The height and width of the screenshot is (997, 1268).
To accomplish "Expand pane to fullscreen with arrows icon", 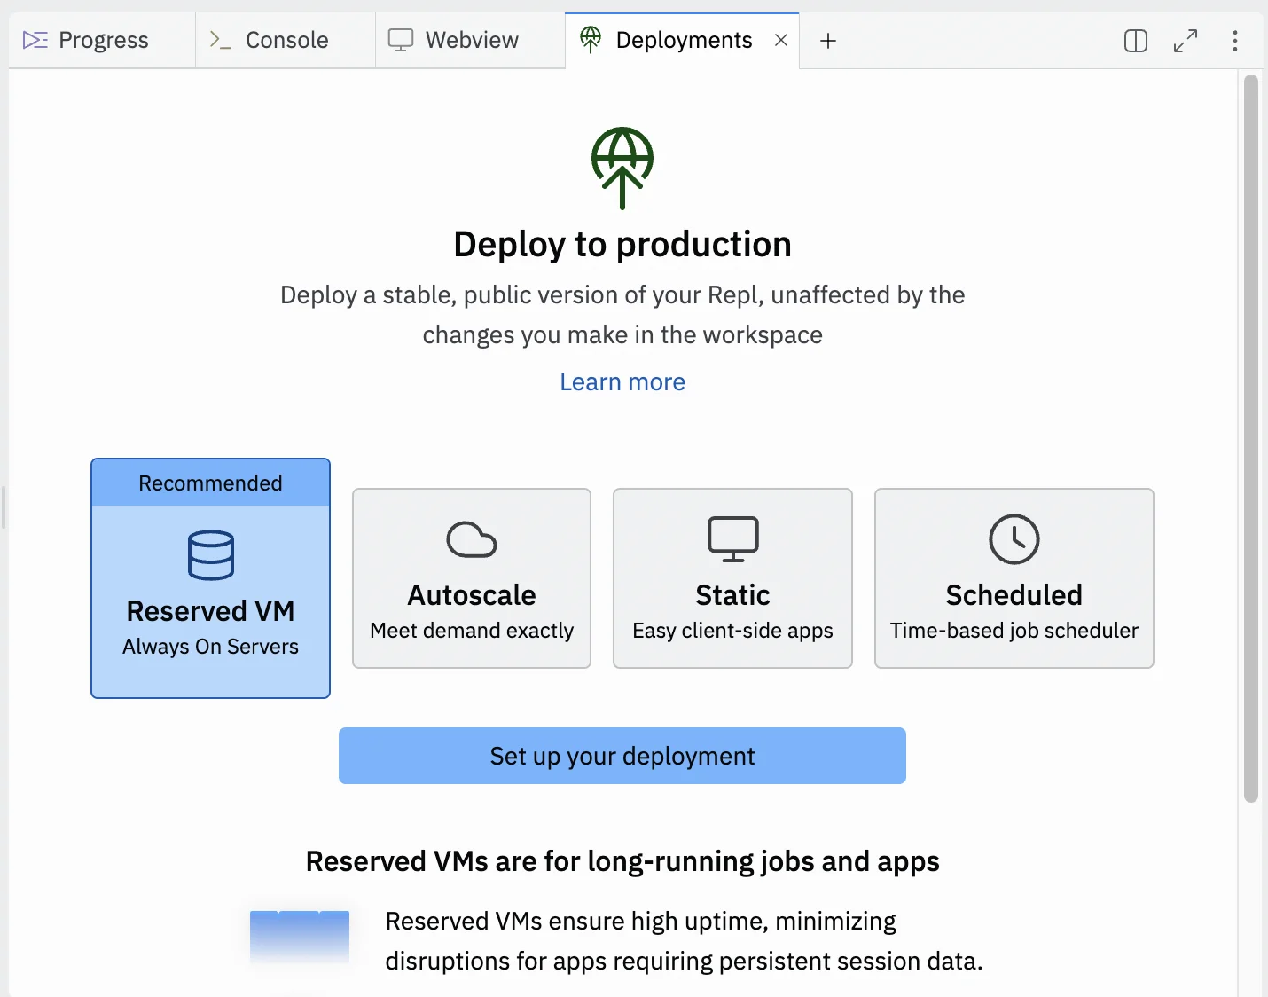I will tap(1186, 41).
